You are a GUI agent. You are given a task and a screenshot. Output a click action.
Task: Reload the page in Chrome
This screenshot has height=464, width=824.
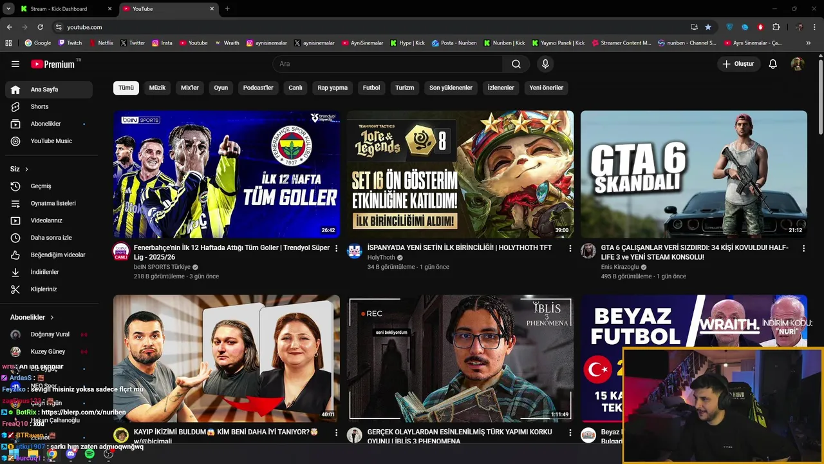(x=40, y=27)
